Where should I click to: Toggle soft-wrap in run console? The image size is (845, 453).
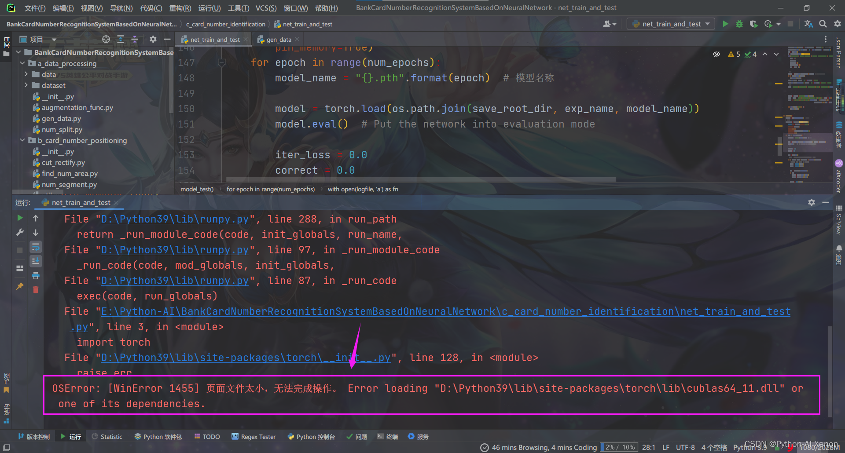[36, 247]
